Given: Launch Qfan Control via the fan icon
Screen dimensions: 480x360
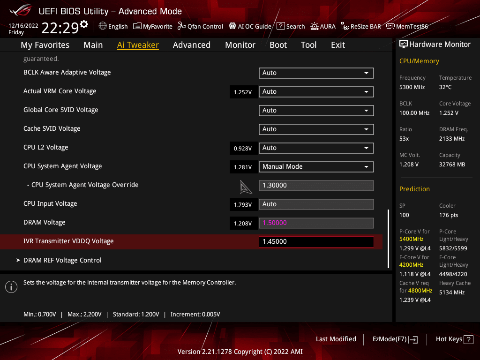Looking at the screenshot, I should coord(182,26).
